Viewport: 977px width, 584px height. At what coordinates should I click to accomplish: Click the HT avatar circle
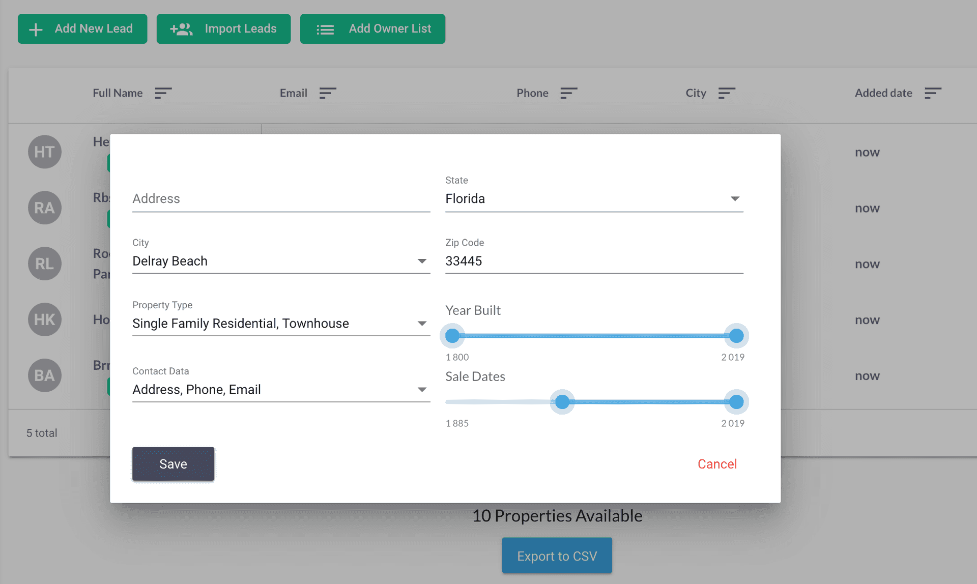pyautogui.click(x=45, y=152)
